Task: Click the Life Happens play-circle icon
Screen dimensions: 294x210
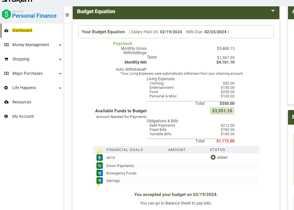Action: (6, 88)
